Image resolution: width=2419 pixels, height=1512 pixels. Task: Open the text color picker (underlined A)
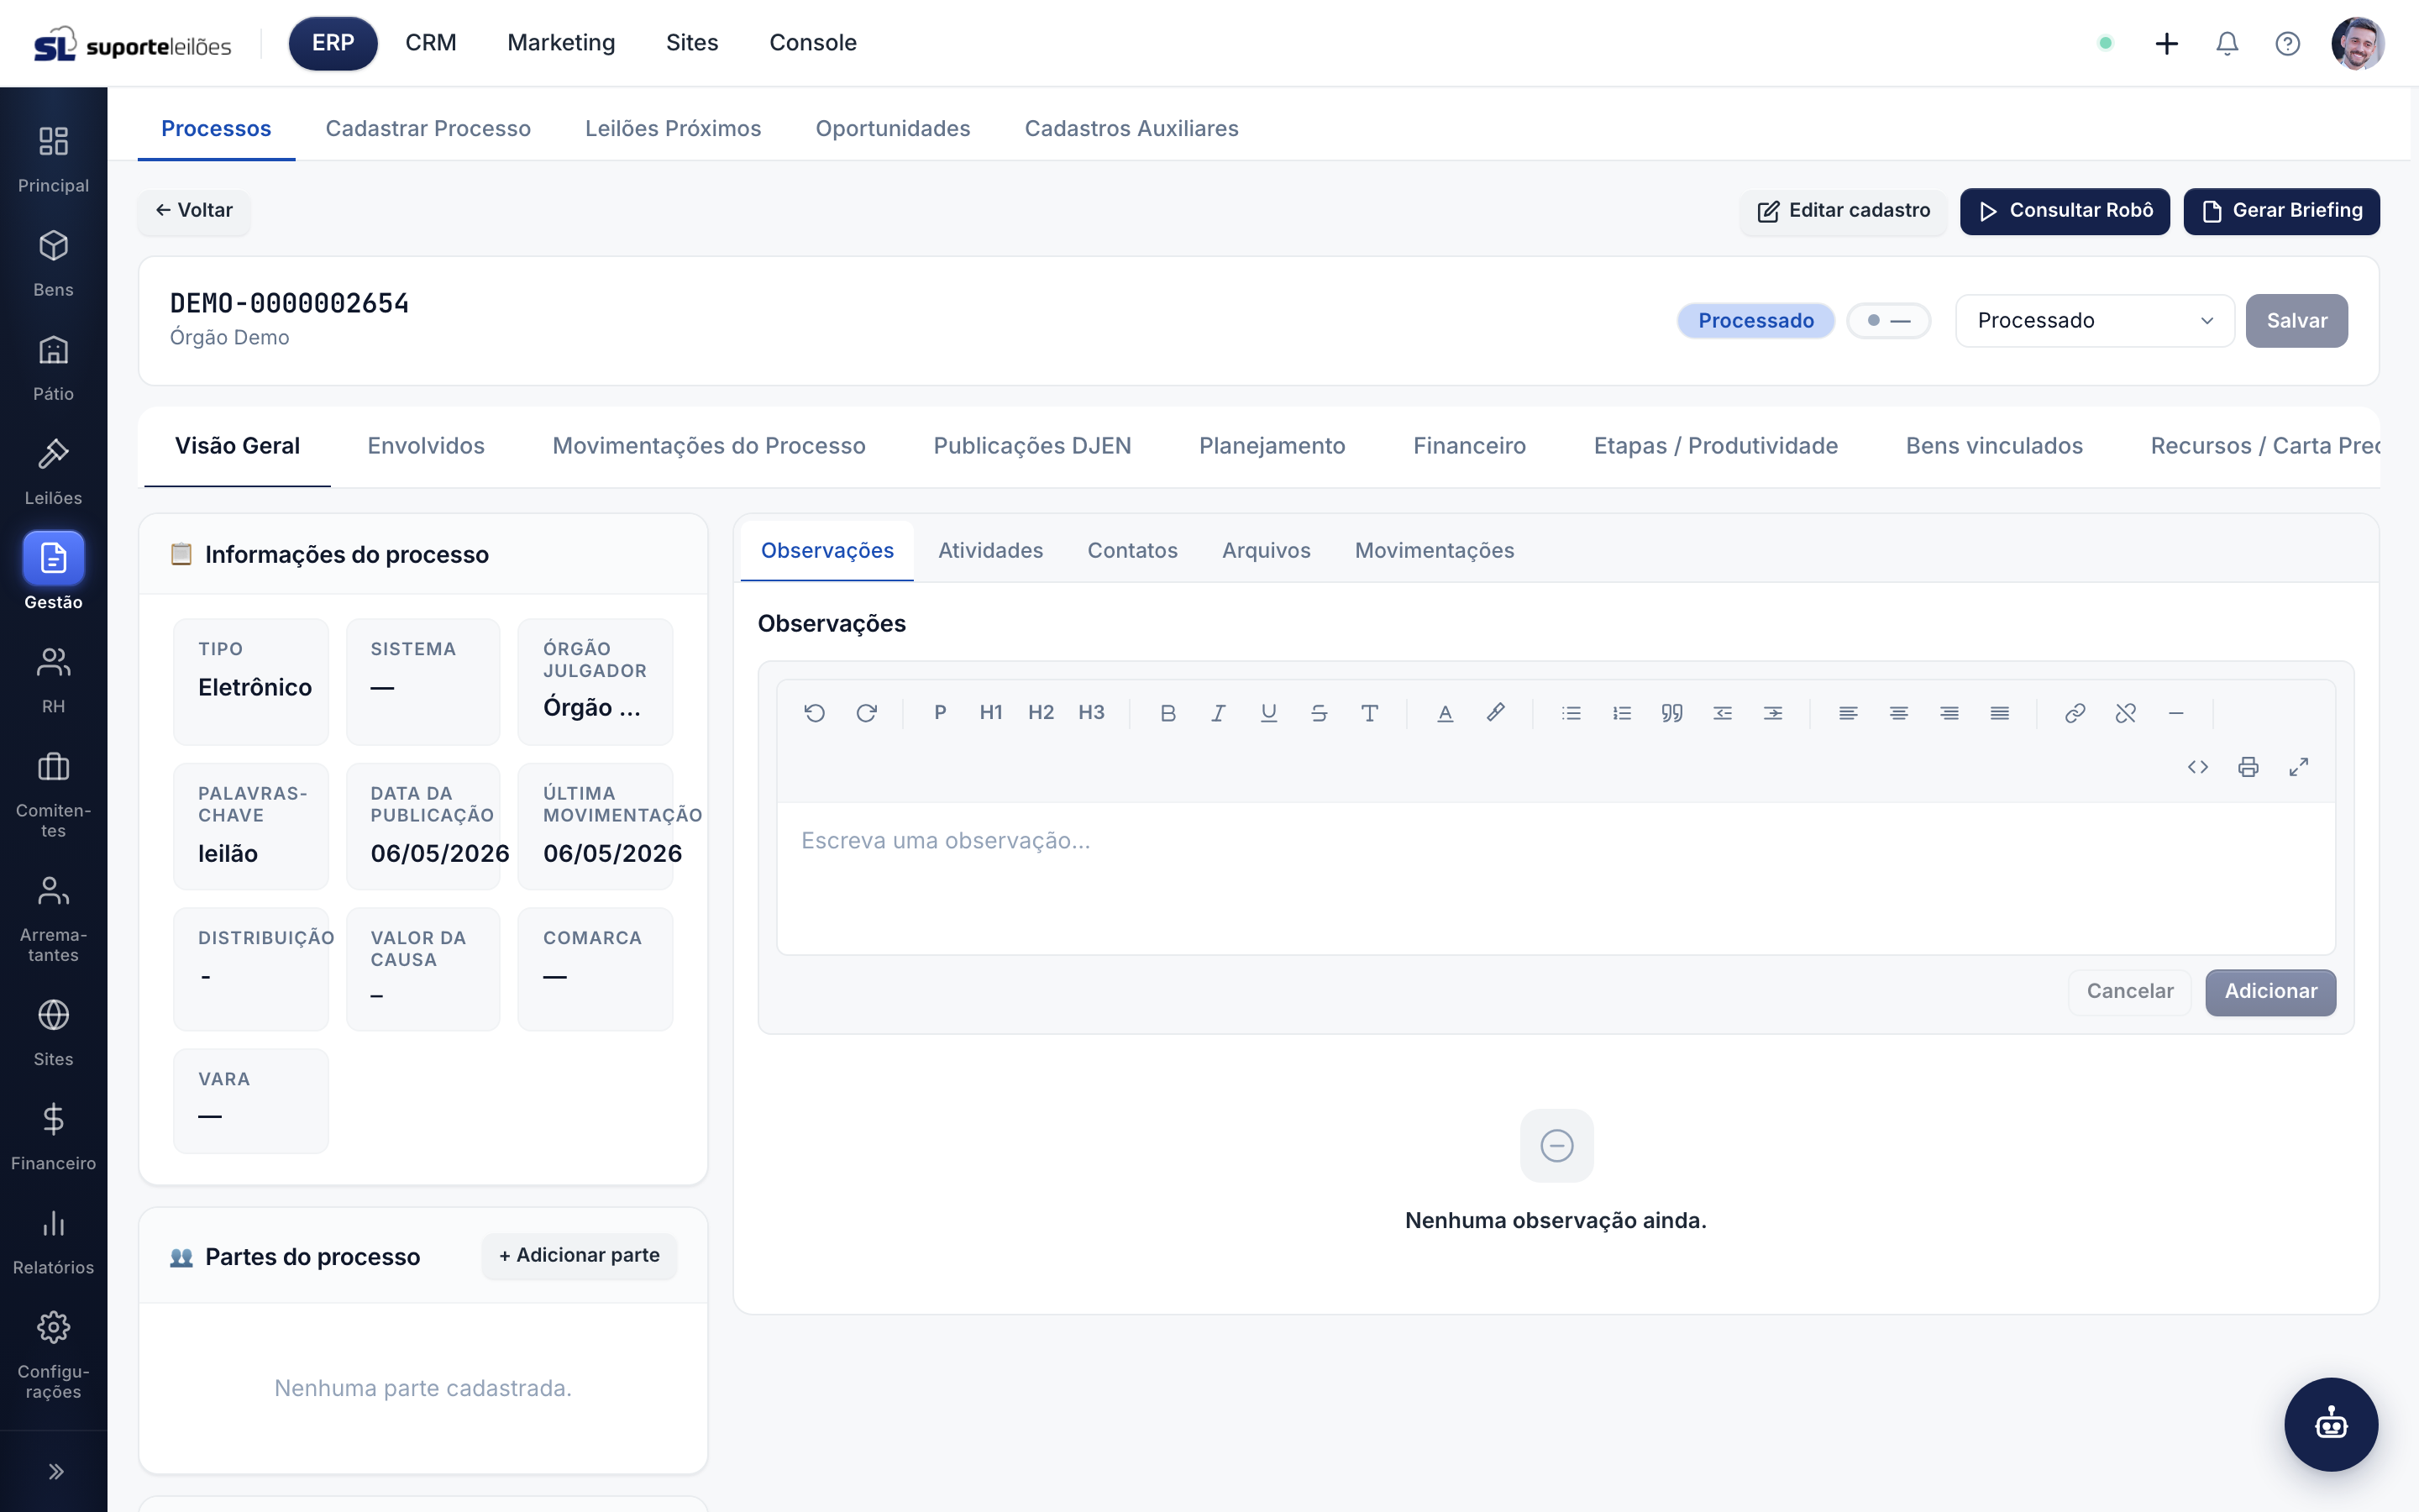tap(1445, 713)
